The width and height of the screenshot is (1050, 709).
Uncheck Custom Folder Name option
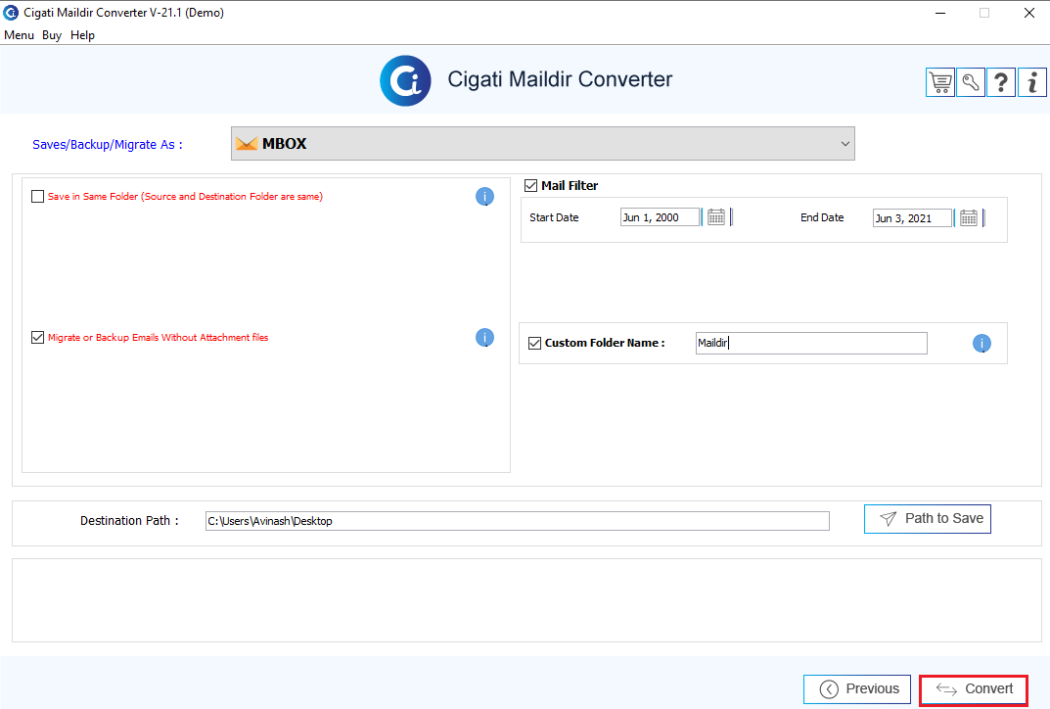(x=534, y=343)
